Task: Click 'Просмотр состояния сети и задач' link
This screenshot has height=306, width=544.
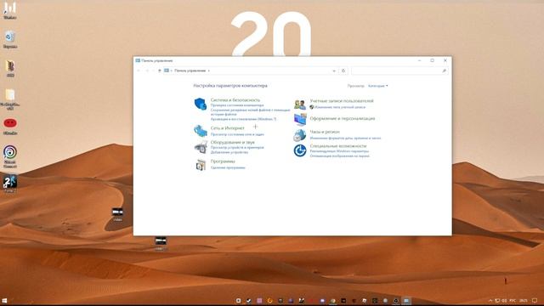Action: 237,134
